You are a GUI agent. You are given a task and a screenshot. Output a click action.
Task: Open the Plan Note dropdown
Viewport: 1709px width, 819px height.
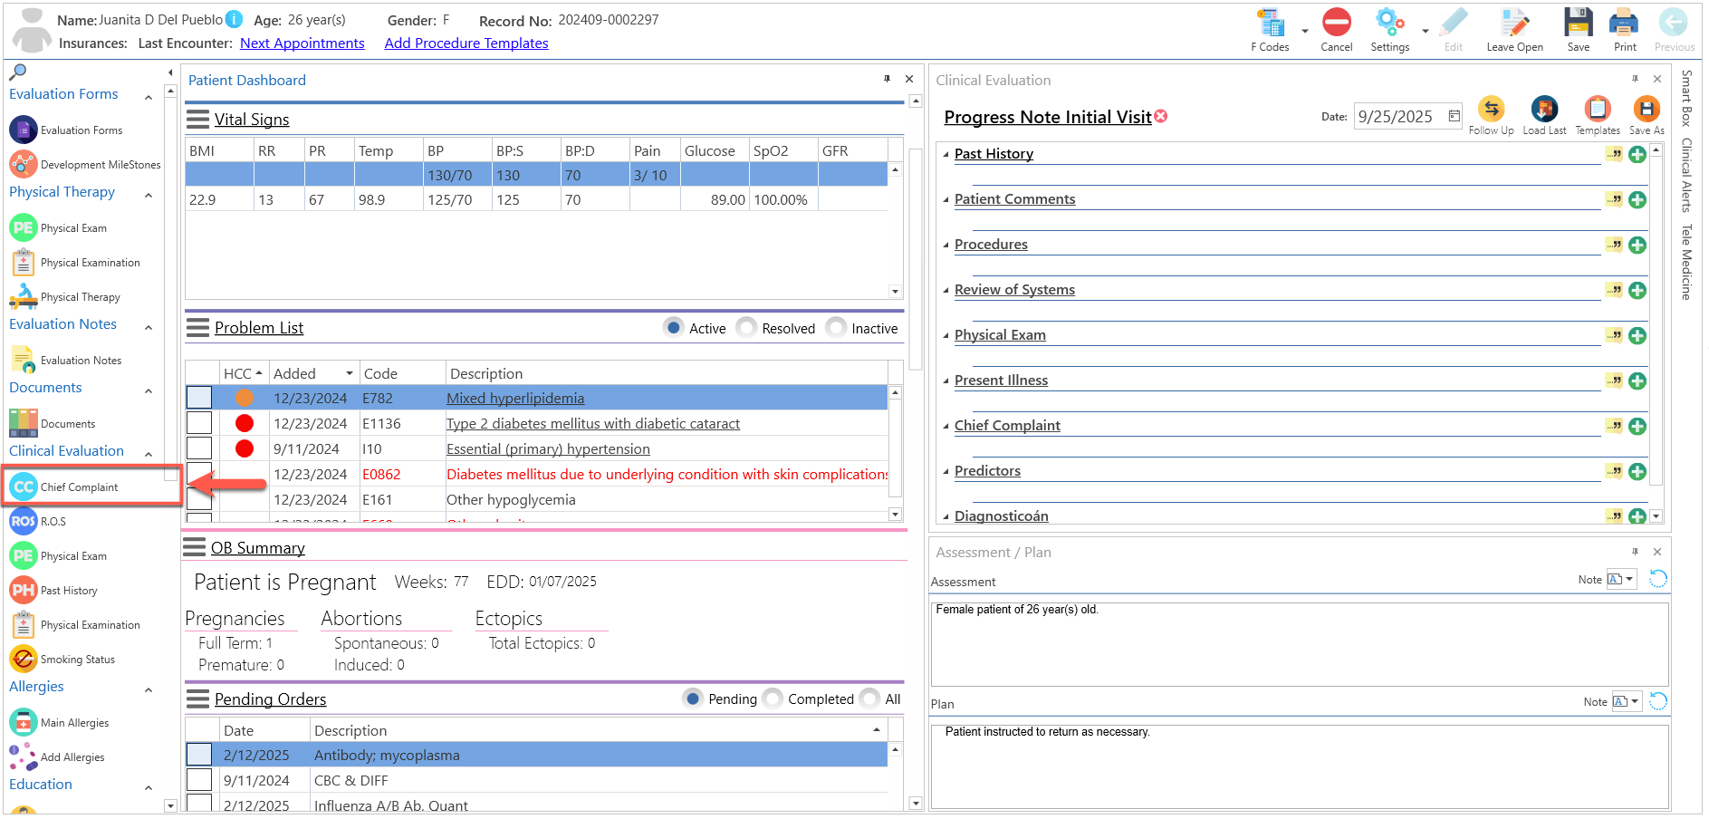(1627, 701)
